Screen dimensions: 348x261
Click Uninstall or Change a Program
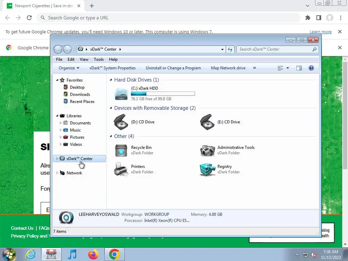click(x=173, y=68)
